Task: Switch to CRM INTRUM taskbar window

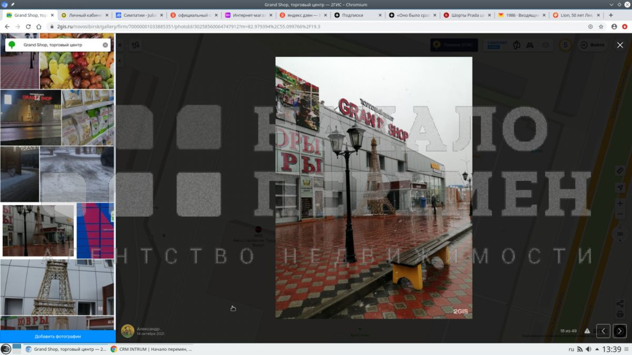Action: pos(151,349)
